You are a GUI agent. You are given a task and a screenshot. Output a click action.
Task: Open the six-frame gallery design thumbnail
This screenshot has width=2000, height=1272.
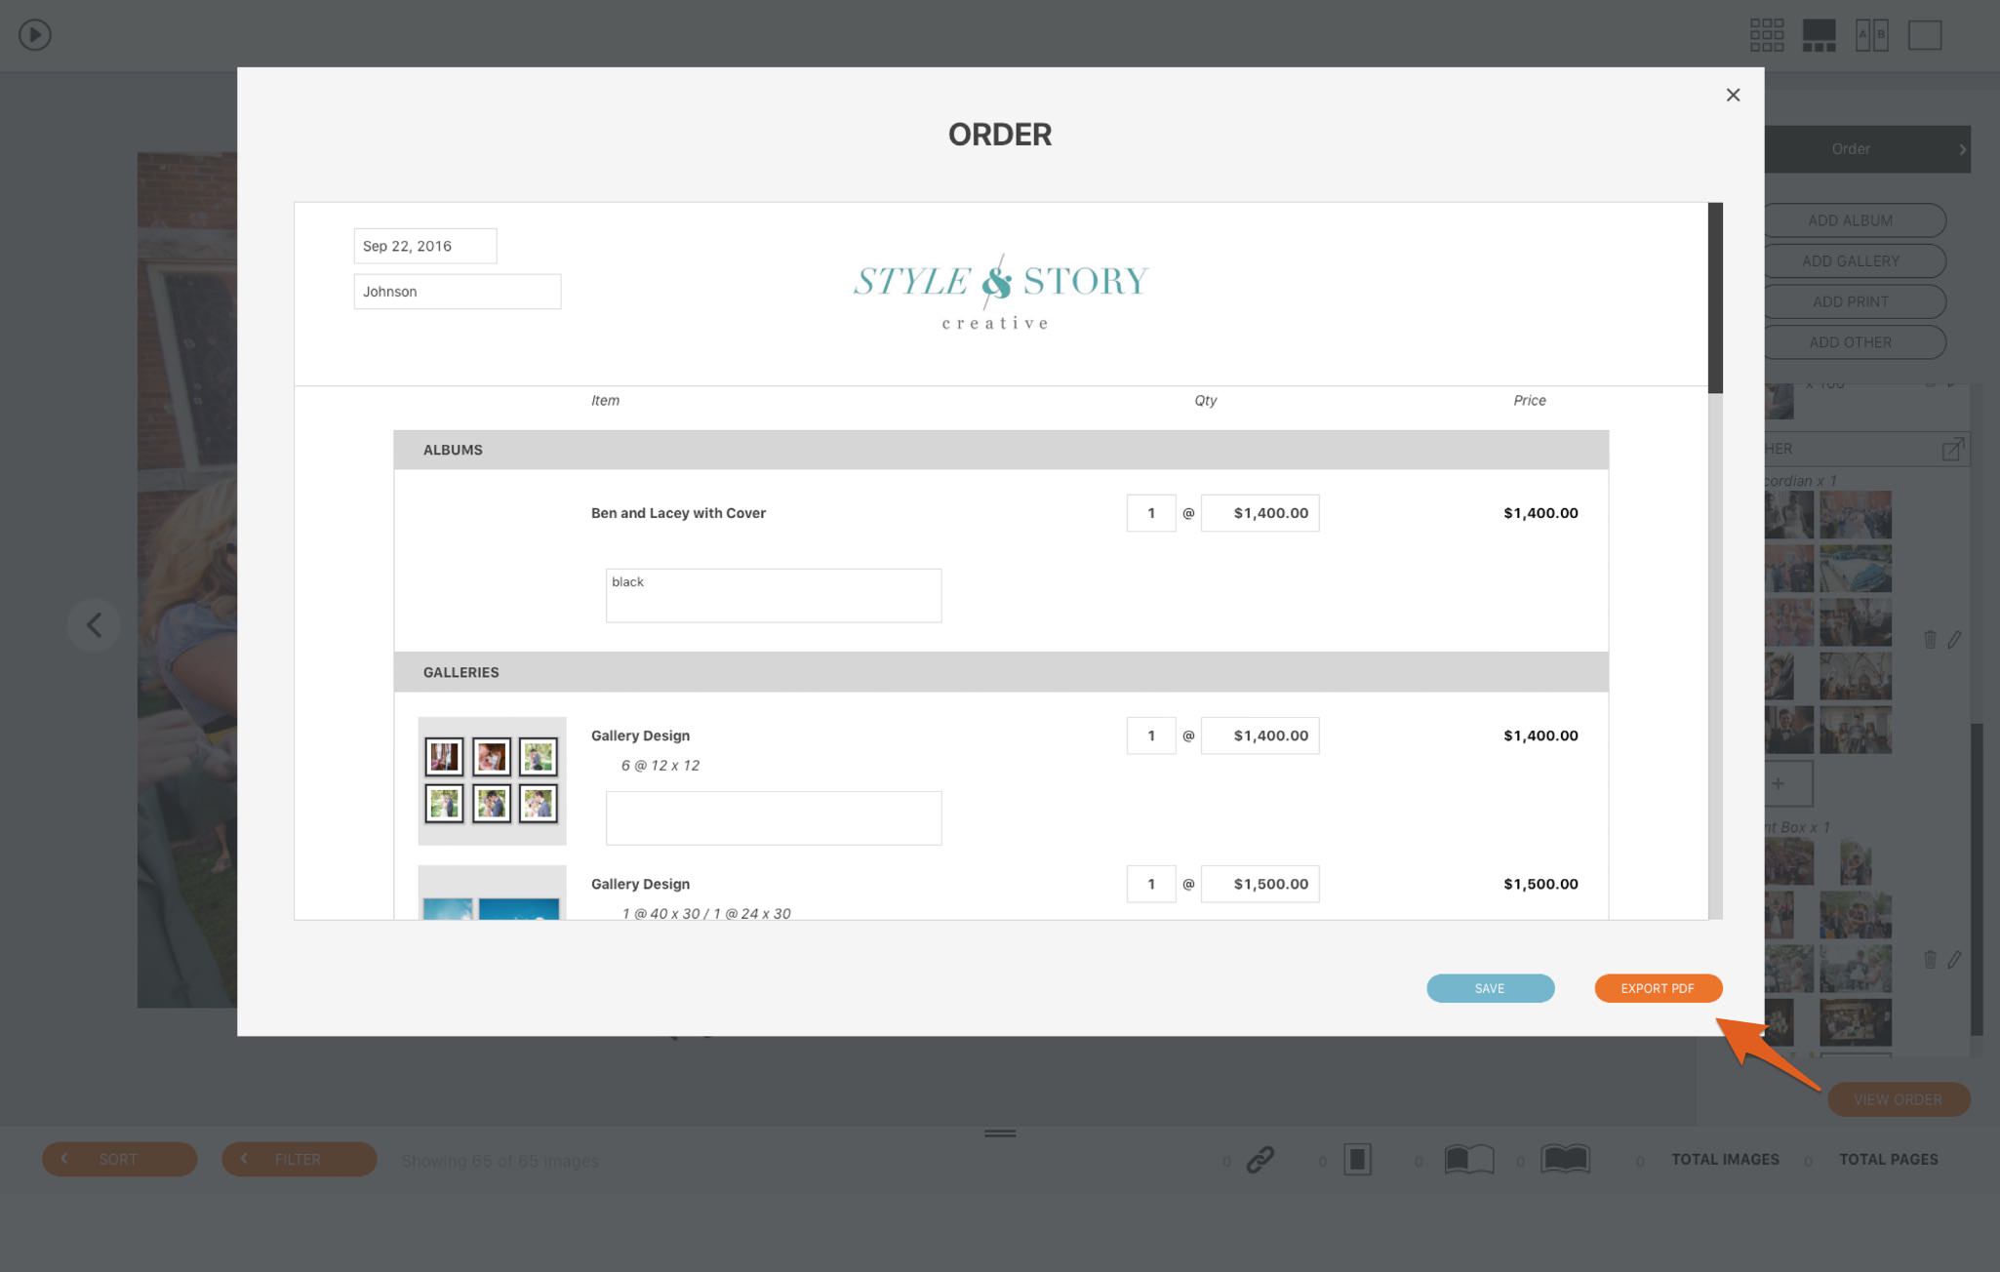pyautogui.click(x=492, y=780)
